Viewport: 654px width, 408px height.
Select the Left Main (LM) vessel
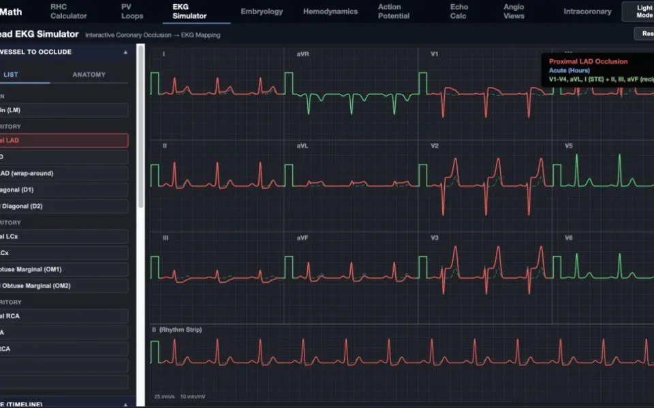64,110
